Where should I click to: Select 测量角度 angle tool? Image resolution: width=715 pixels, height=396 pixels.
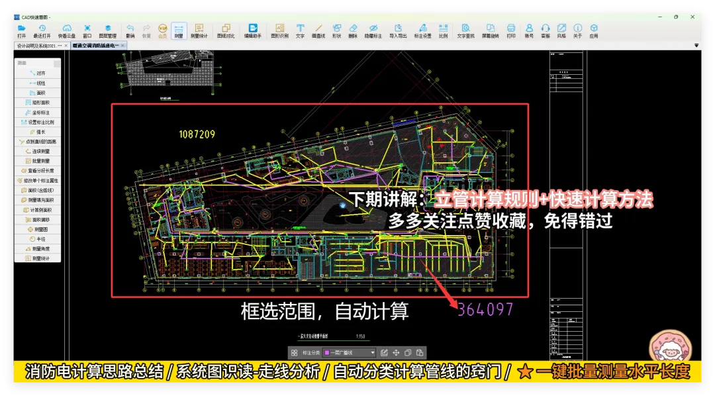point(37,248)
